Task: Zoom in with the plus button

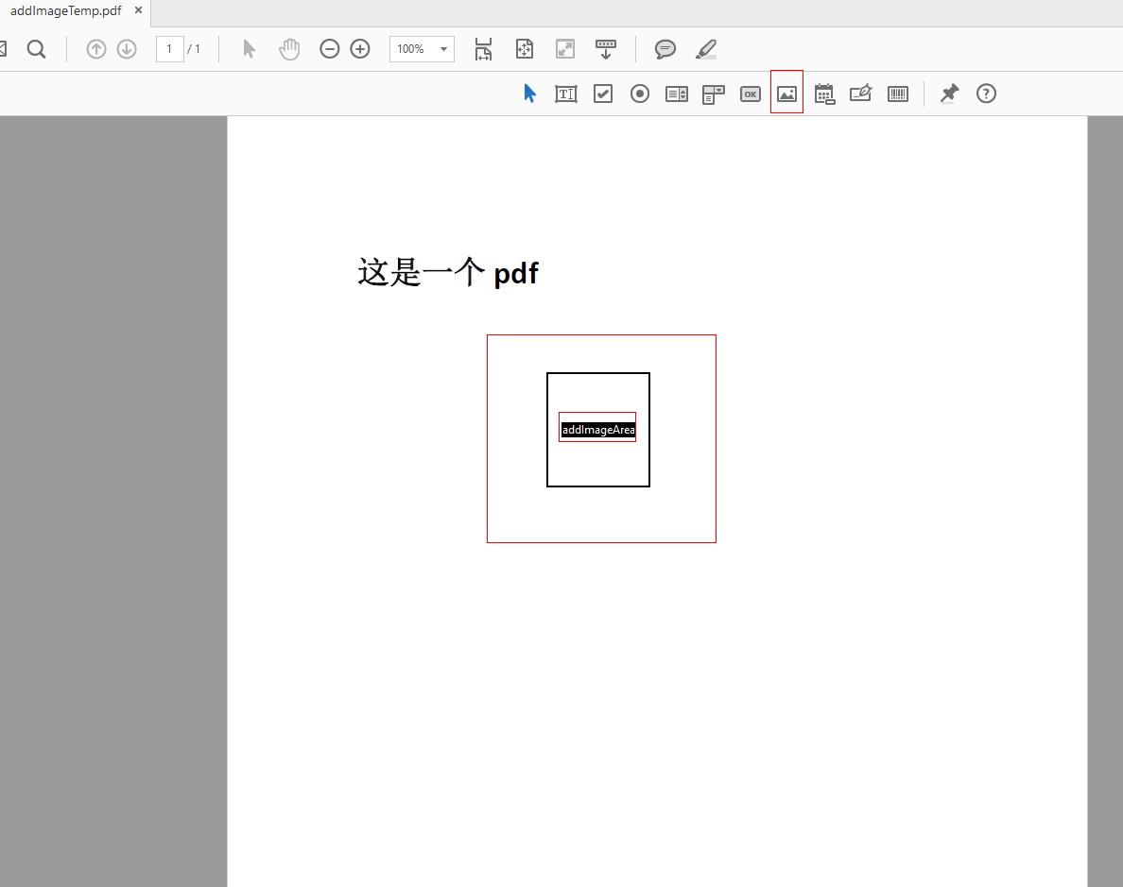Action: point(360,49)
